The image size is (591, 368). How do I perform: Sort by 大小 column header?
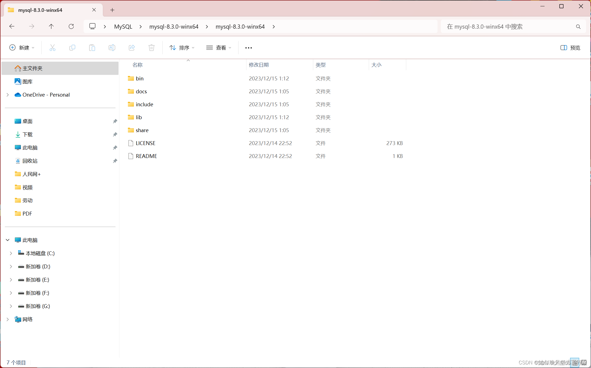click(x=376, y=65)
